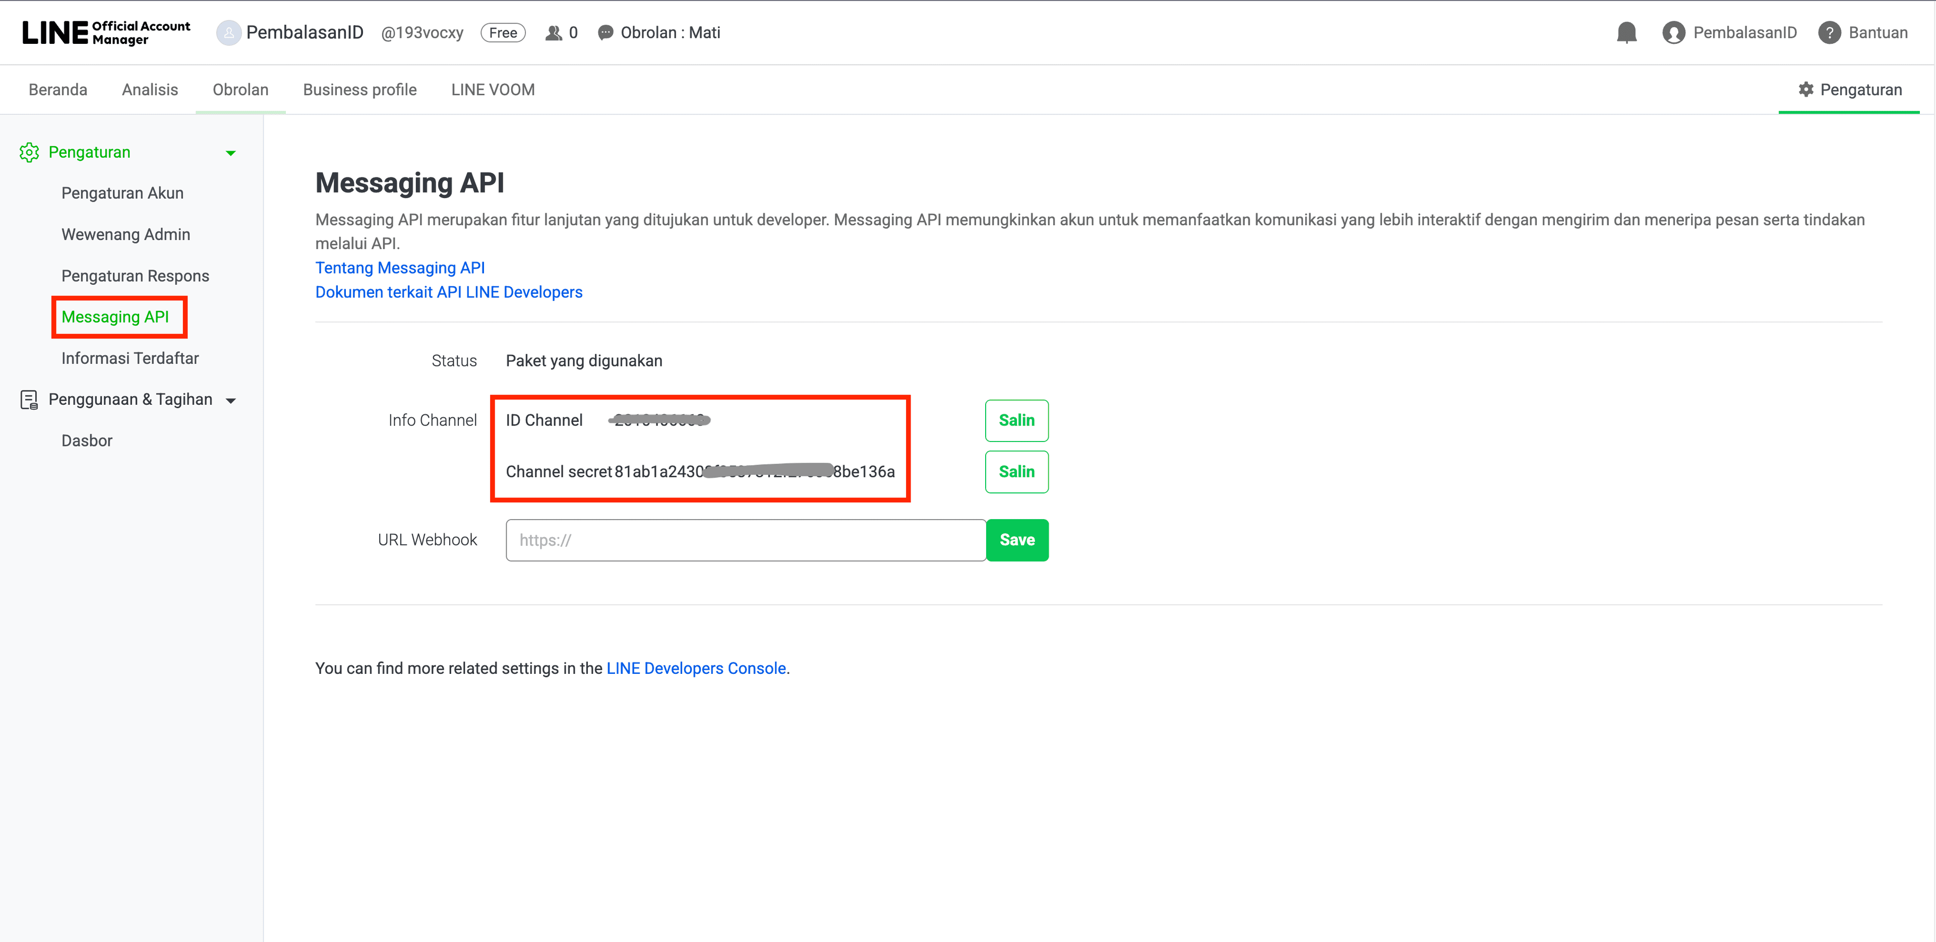Viewport: 1936px width, 942px height.
Task: Open the LINE Developers Console link
Action: coord(696,668)
